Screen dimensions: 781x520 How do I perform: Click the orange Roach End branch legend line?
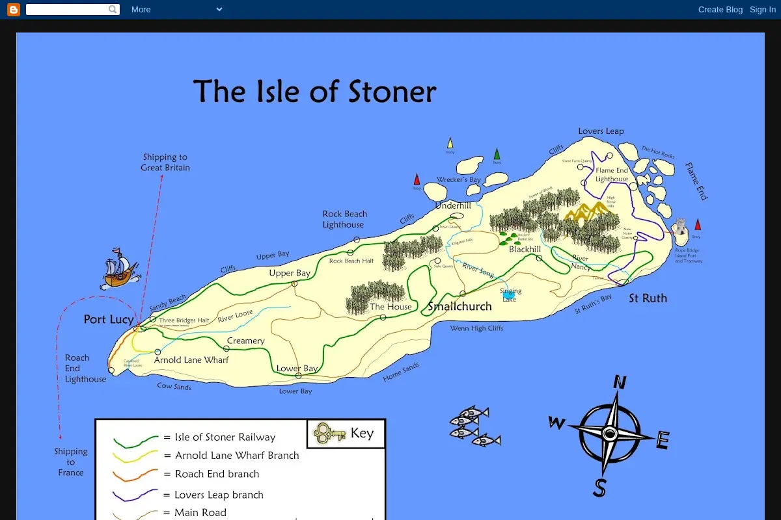(135, 475)
